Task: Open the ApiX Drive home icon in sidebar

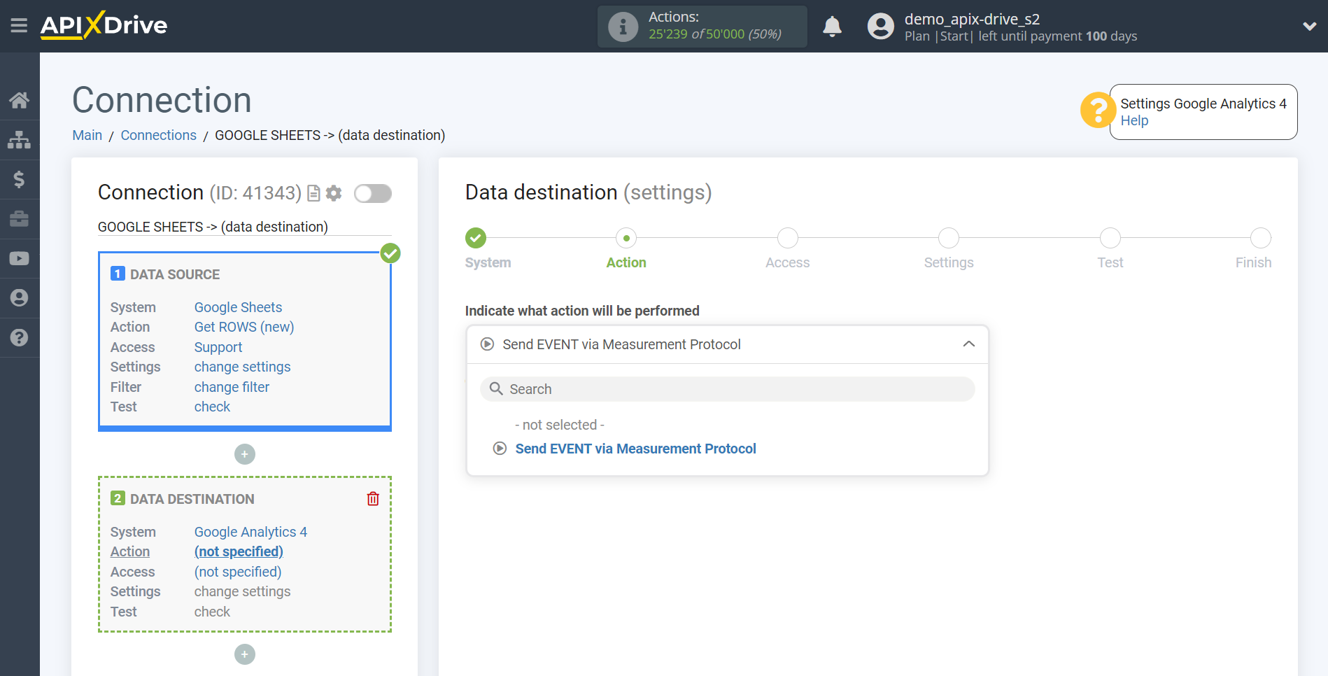Action: click(19, 100)
